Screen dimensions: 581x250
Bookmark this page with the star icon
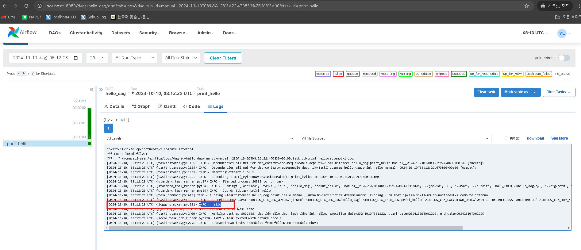(x=527, y=6)
